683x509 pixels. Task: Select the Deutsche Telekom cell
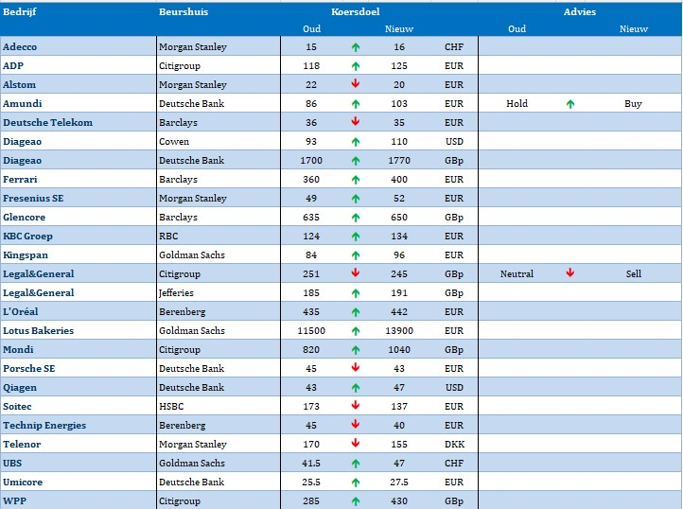[79, 122]
